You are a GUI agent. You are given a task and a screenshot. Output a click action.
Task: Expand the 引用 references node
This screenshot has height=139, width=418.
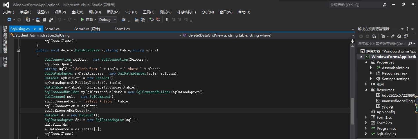click(x=366, y=84)
